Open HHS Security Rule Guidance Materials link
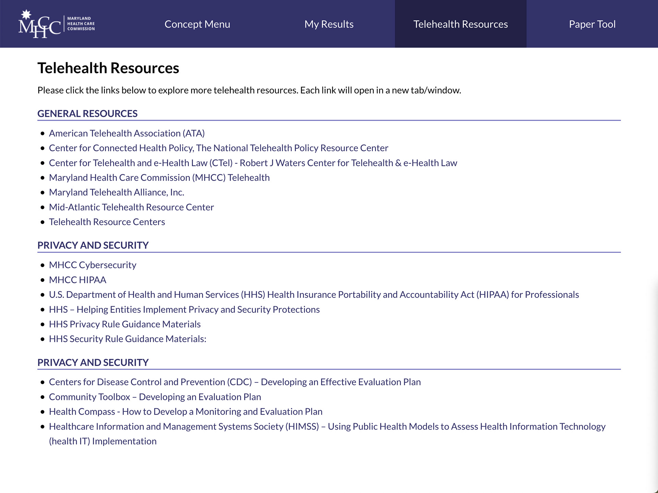The image size is (658, 493). 127,339
